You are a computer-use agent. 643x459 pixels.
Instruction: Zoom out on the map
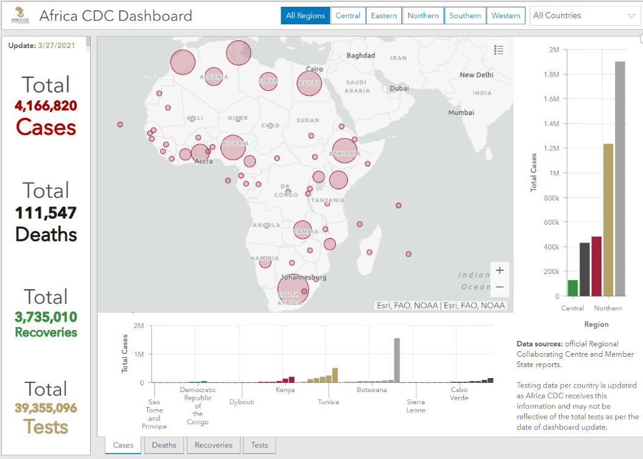point(499,287)
